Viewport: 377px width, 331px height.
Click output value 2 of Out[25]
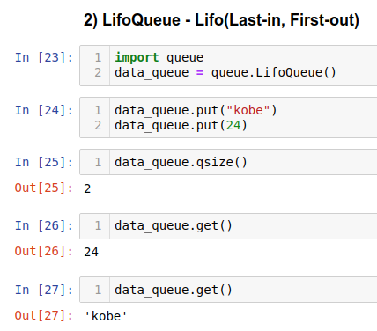click(87, 188)
